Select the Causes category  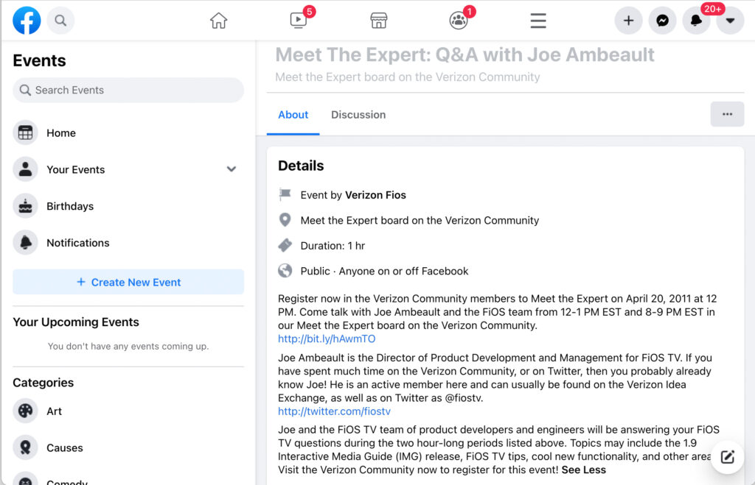click(128, 447)
